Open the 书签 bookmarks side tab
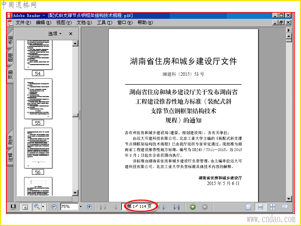Image resolution: width=301 pixels, height=226 pixels. [11, 40]
